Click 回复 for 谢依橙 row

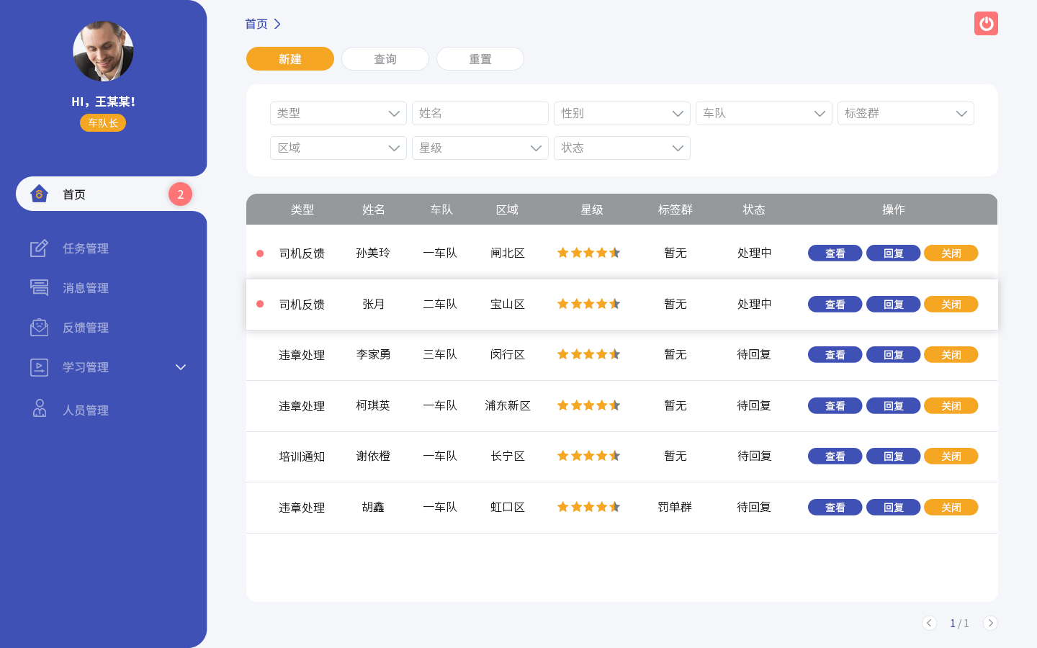894,456
